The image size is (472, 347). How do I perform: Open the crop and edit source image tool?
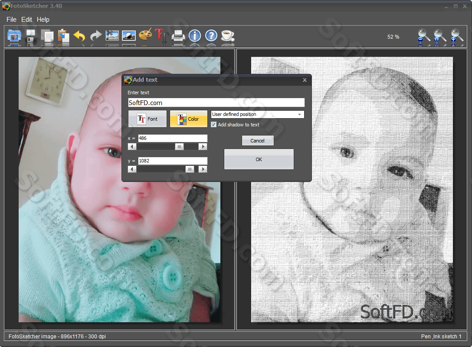[112, 36]
